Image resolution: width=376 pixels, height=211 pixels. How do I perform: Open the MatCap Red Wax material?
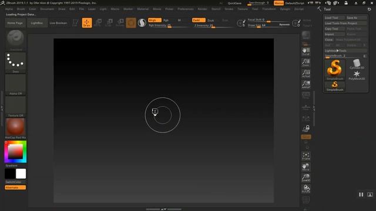[16, 128]
